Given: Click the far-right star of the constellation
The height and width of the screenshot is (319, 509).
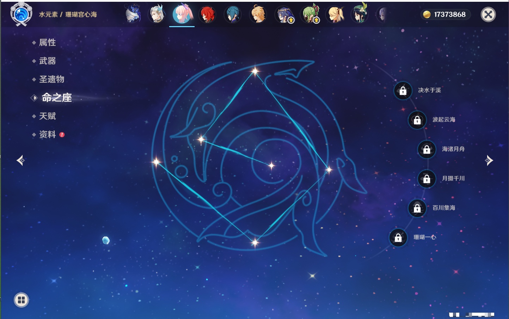Looking at the screenshot, I should point(329,170).
